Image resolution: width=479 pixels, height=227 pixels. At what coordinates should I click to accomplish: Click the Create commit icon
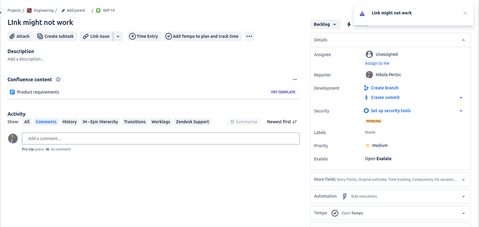point(366,97)
